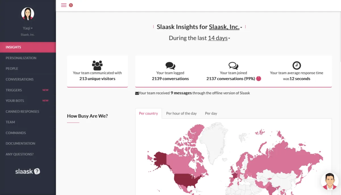The width and height of the screenshot is (341, 195).
Task: Toggle the hamburger menu icon
Action: [x=64, y=5]
